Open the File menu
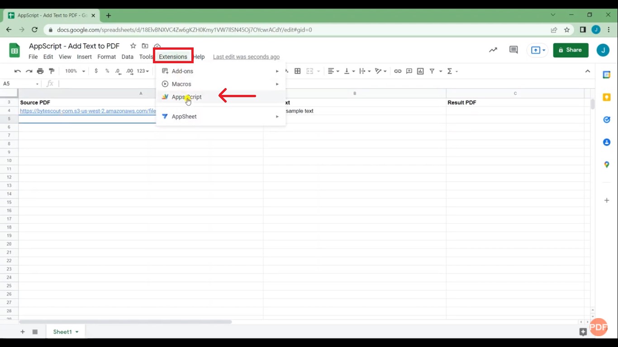This screenshot has height=347, width=618. (33, 57)
